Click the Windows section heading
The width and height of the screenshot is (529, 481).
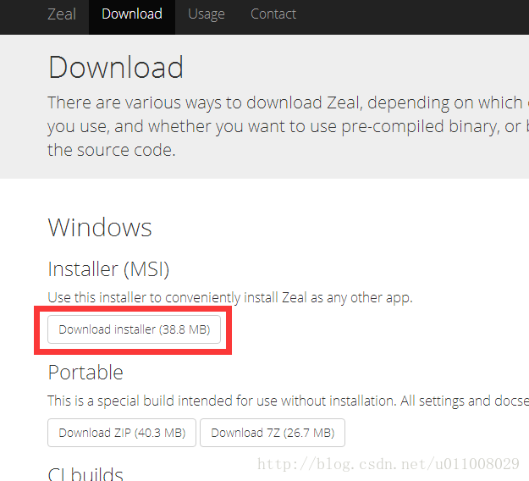(x=100, y=227)
